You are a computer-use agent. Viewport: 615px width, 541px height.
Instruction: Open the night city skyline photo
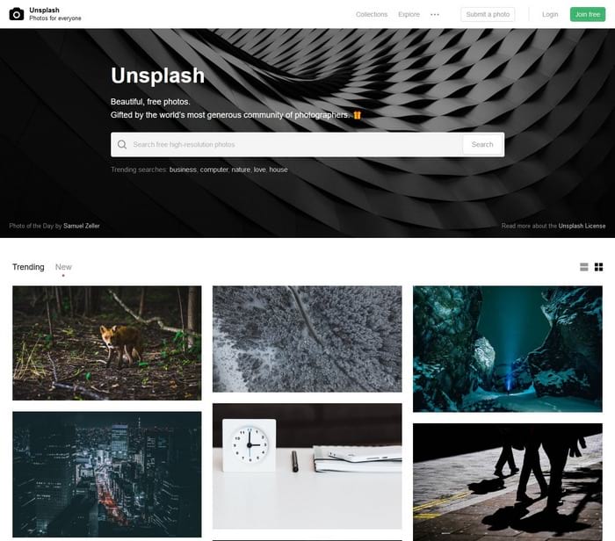107,474
